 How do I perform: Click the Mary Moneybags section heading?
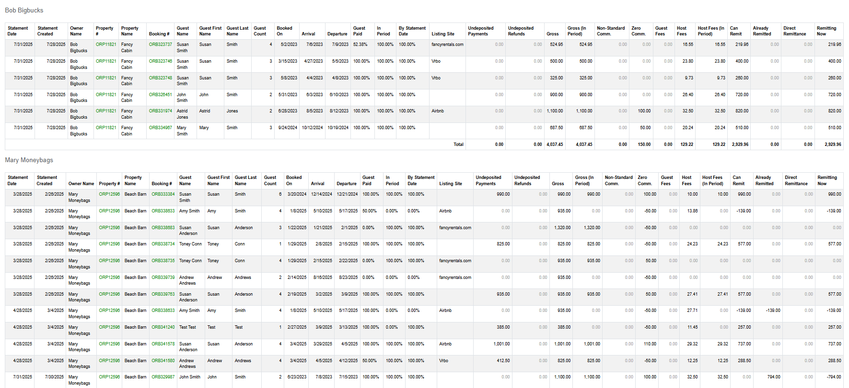pos(29,160)
